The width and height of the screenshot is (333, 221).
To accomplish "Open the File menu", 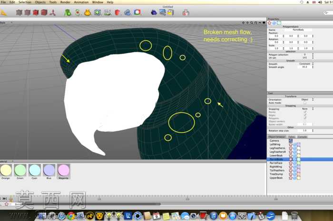I will pyautogui.click(x=3, y=2).
